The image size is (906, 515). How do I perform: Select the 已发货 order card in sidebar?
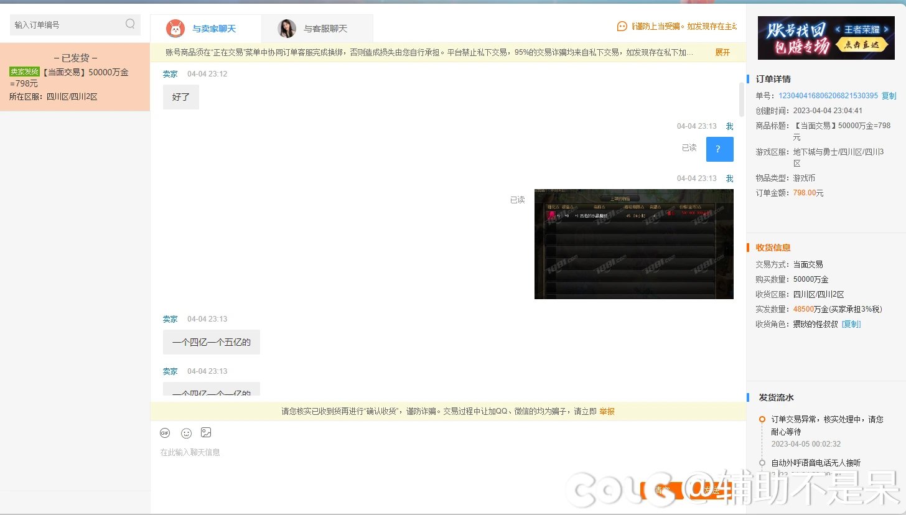click(75, 77)
